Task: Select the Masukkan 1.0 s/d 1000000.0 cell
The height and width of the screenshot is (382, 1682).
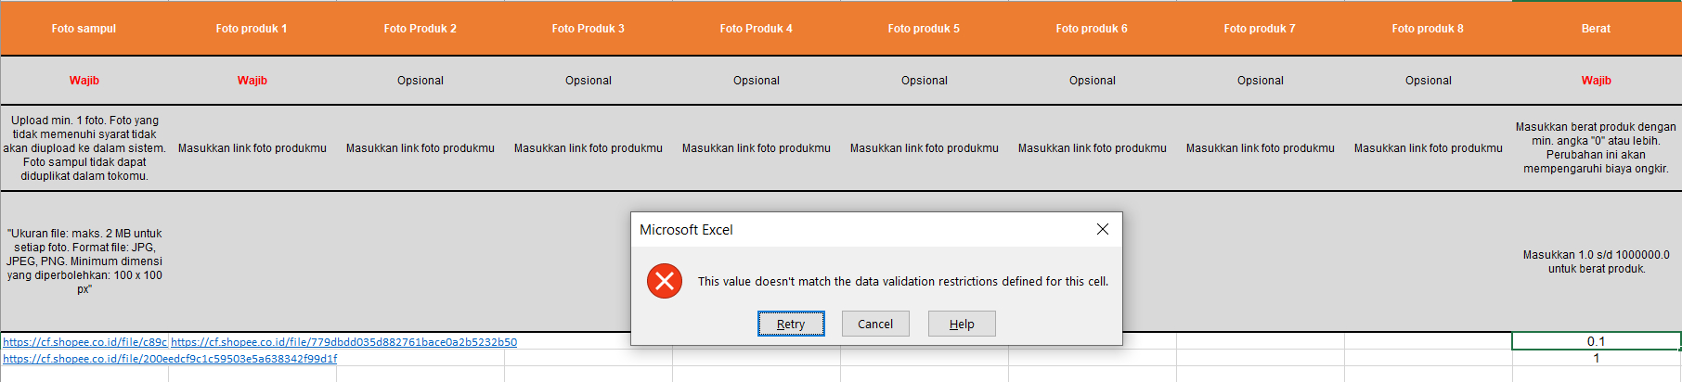Action: 1597,261
